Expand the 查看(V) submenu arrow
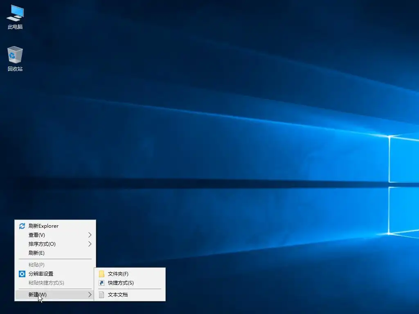 pyautogui.click(x=90, y=235)
